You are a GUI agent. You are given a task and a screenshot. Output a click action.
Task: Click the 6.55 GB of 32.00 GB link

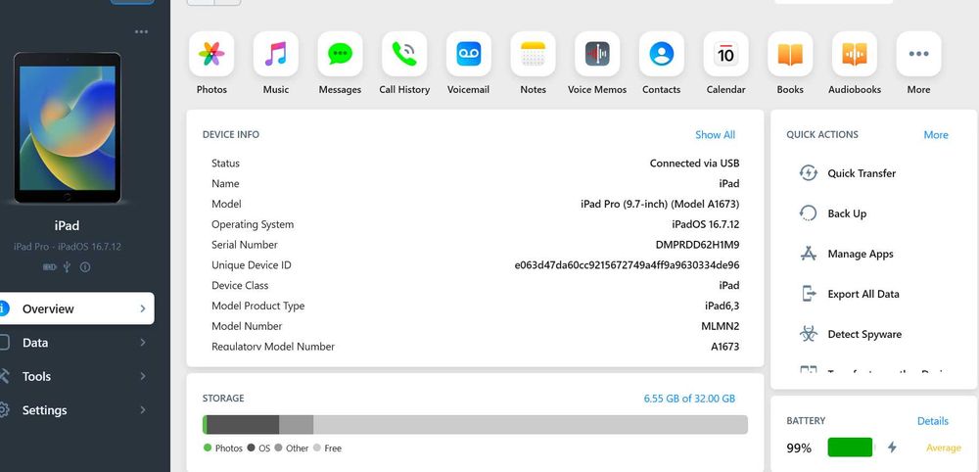click(x=689, y=398)
